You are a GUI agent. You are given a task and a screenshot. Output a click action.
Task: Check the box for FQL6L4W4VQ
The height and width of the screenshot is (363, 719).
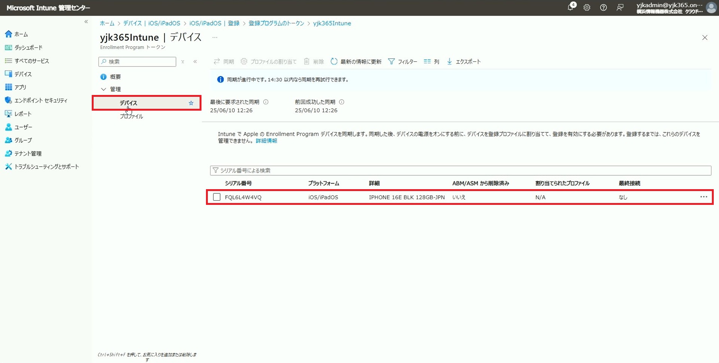217,197
